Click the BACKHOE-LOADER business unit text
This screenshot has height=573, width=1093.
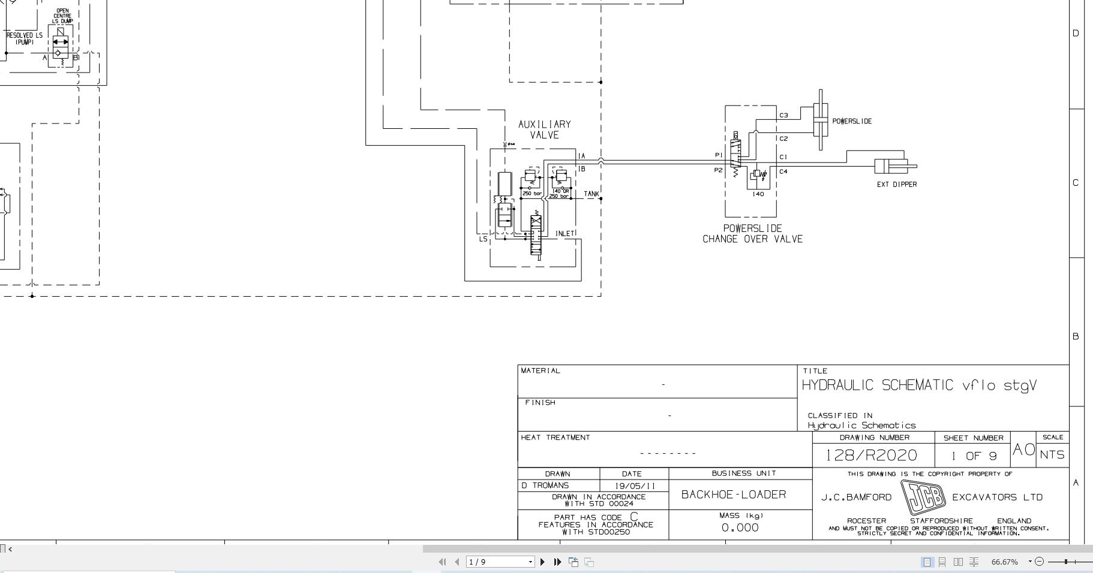pos(734,494)
